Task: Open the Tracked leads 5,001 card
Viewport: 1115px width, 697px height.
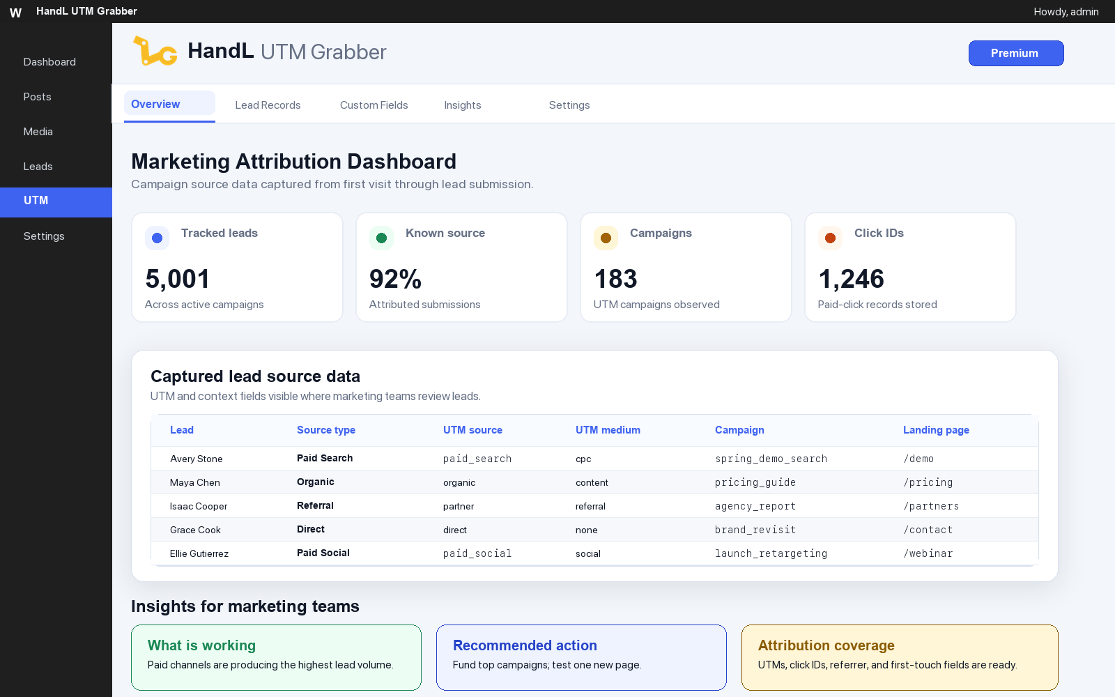Action: 237,268
